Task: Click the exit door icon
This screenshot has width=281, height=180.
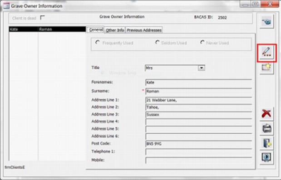Action: [x=267, y=143]
